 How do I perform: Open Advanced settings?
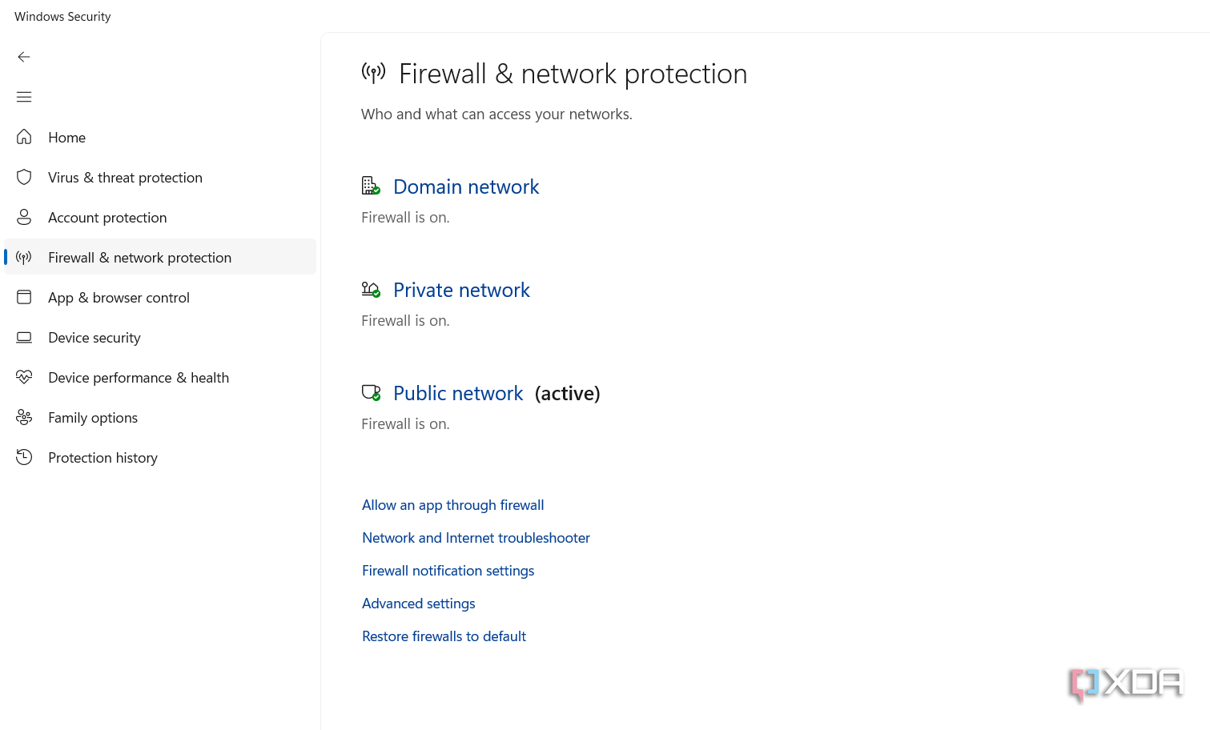[418, 603]
